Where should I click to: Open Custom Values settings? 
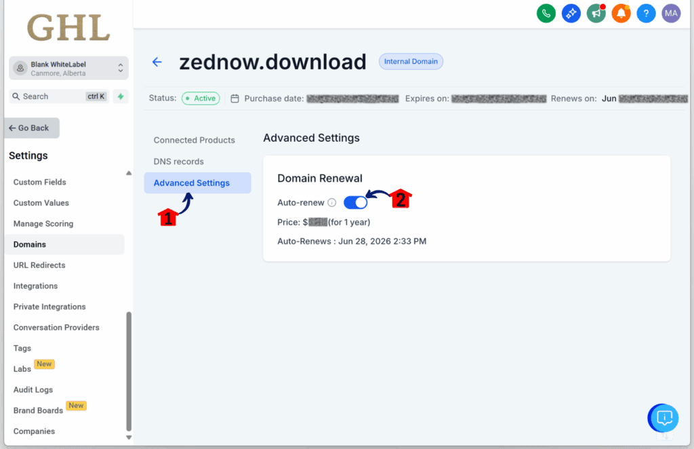pos(41,203)
